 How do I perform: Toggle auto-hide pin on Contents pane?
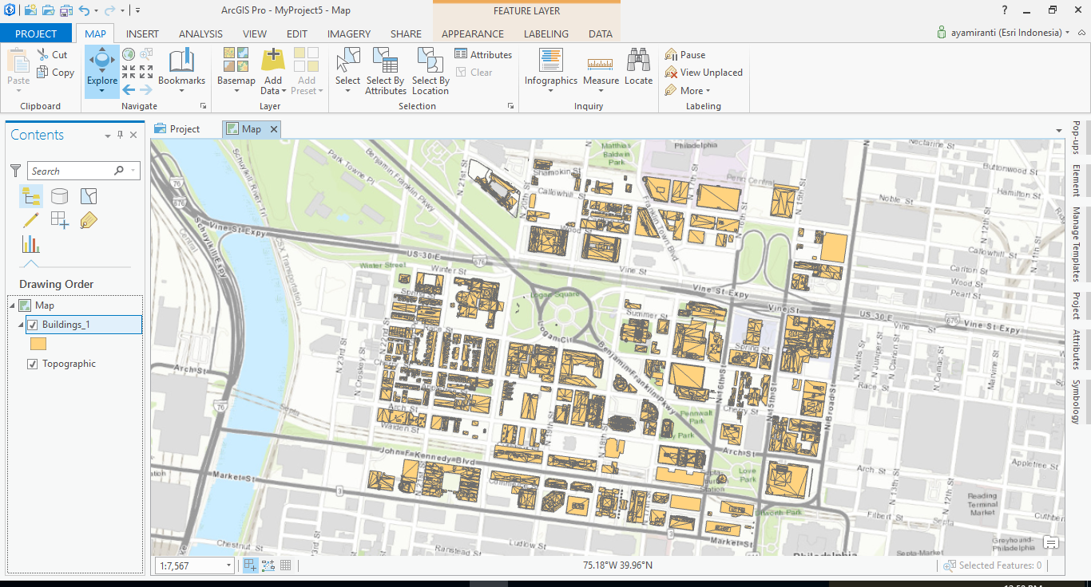(121, 135)
